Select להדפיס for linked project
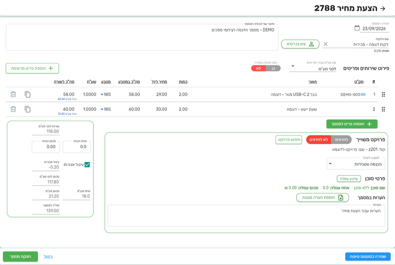 tap(341, 139)
